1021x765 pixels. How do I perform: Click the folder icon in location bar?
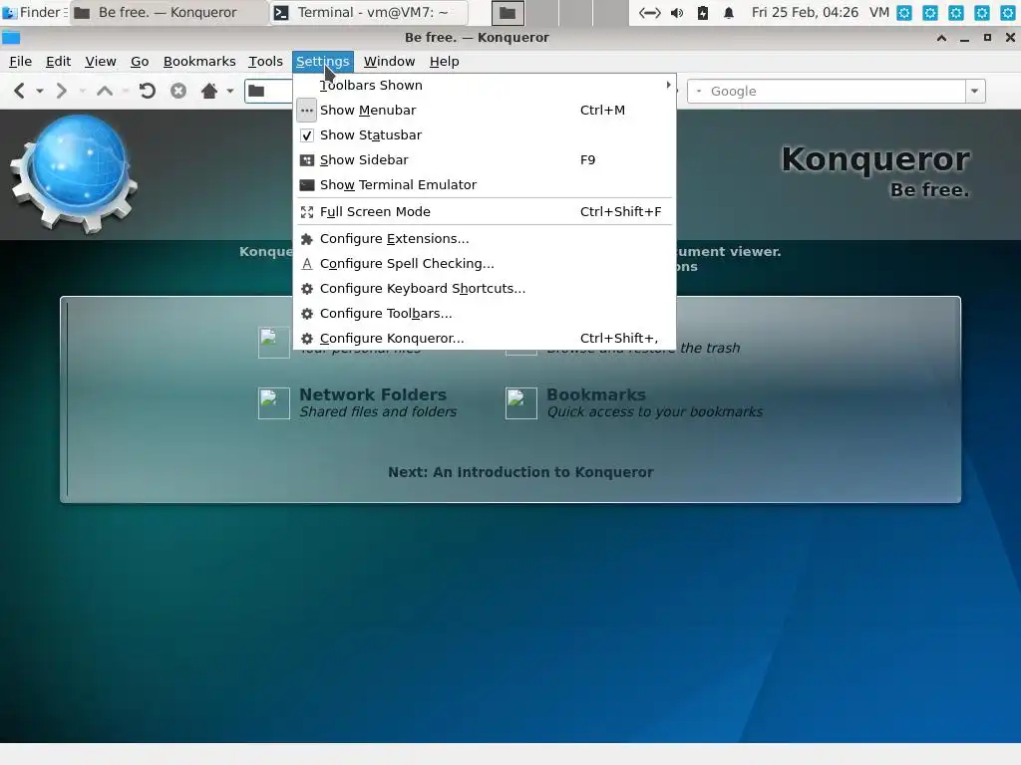(x=256, y=91)
